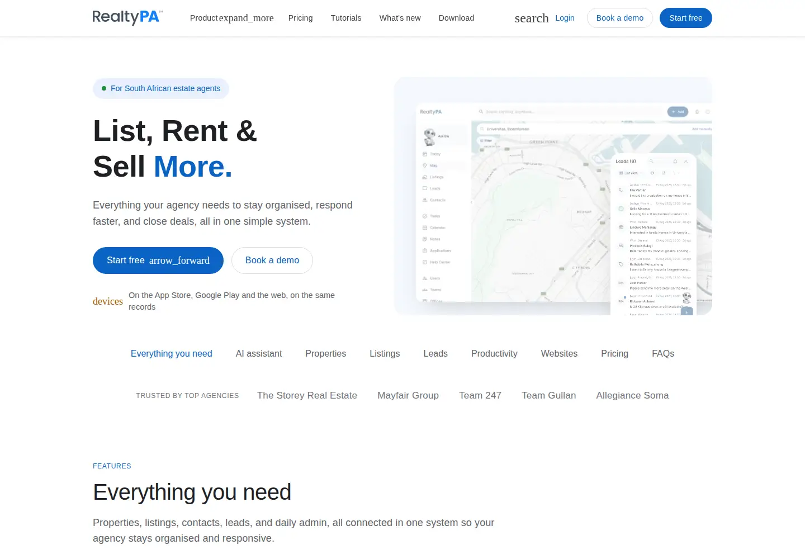Select the Everything you need tab
Viewport: 805px width, 559px height.
coord(172,354)
